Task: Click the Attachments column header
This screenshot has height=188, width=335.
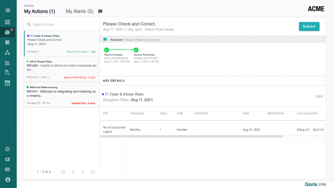Action: [x=275, y=113]
